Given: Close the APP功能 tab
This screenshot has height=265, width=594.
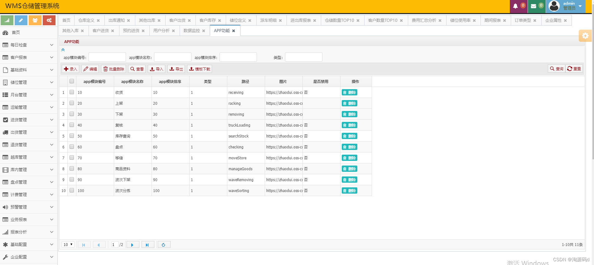Looking at the screenshot, I should click(x=234, y=31).
